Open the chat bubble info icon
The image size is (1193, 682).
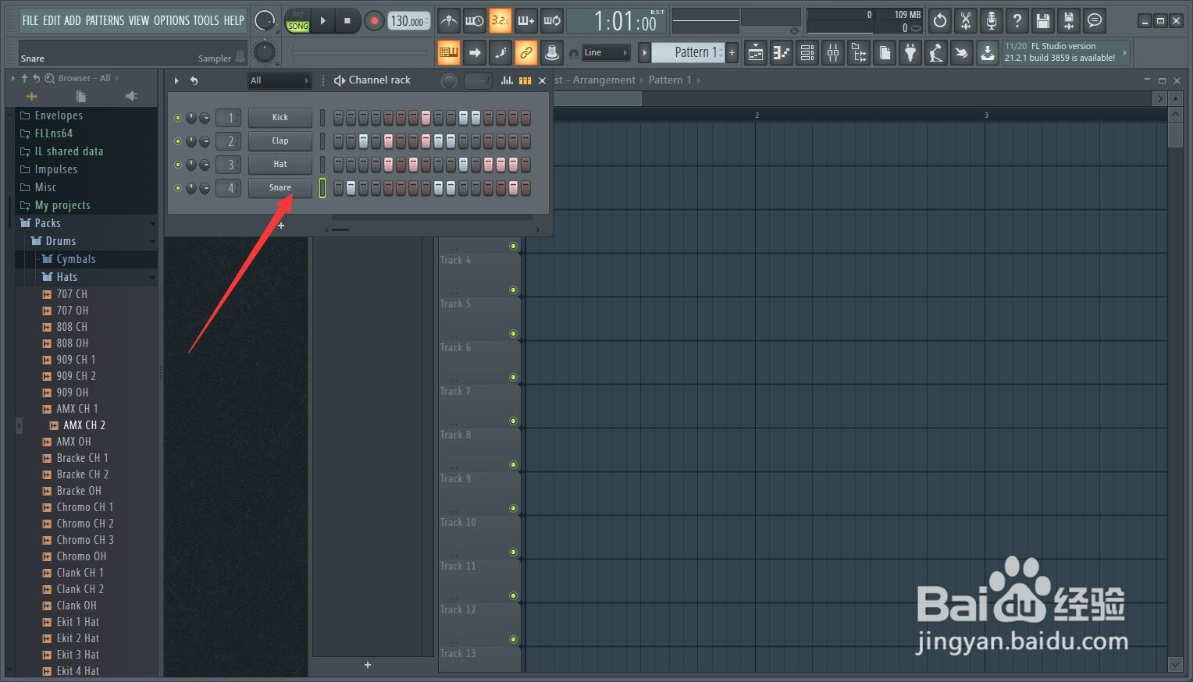click(1095, 20)
